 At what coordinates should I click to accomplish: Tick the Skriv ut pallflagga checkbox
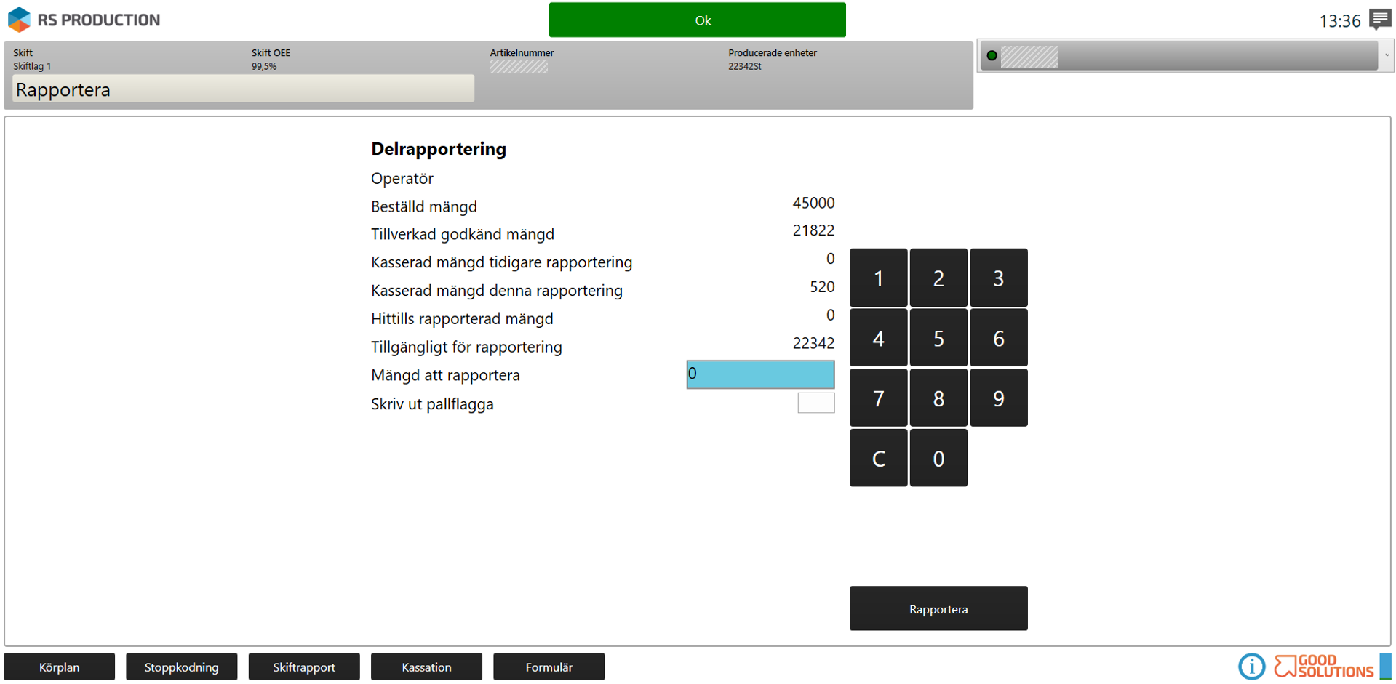click(x=815, y=403)
